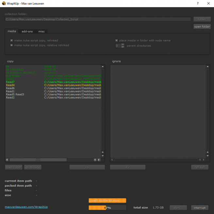Click ignore list horizontal scrollbar thumb

156,160
